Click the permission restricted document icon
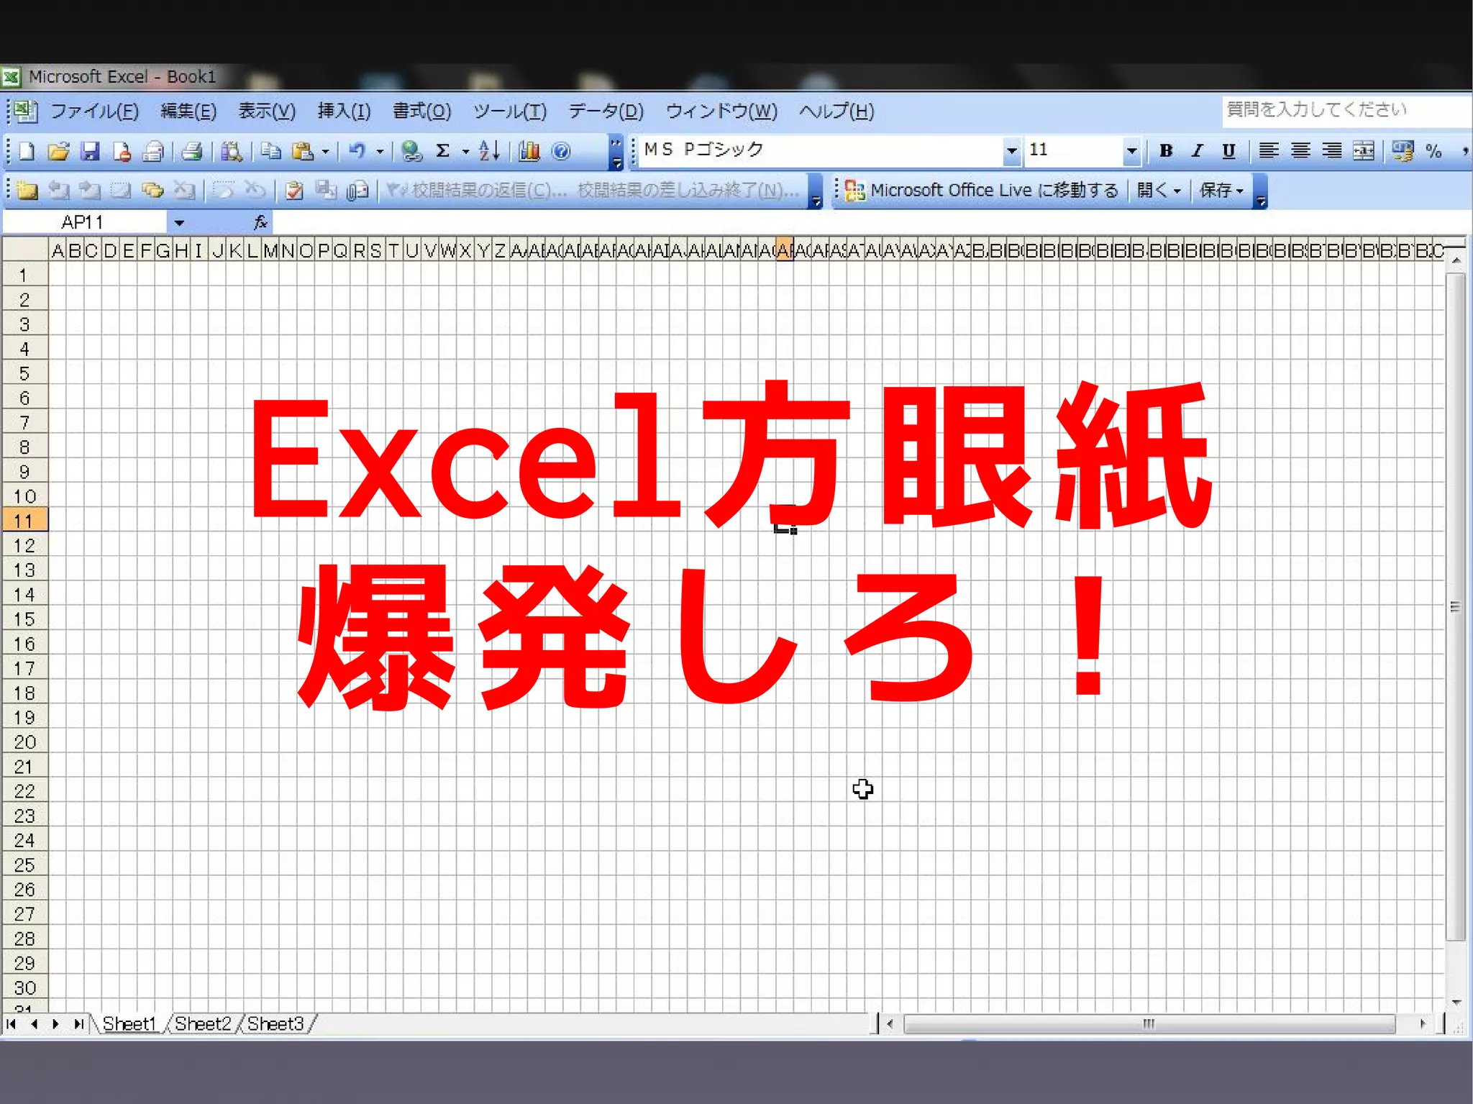The image size is (1473, 1104). [x=122, y=151]
